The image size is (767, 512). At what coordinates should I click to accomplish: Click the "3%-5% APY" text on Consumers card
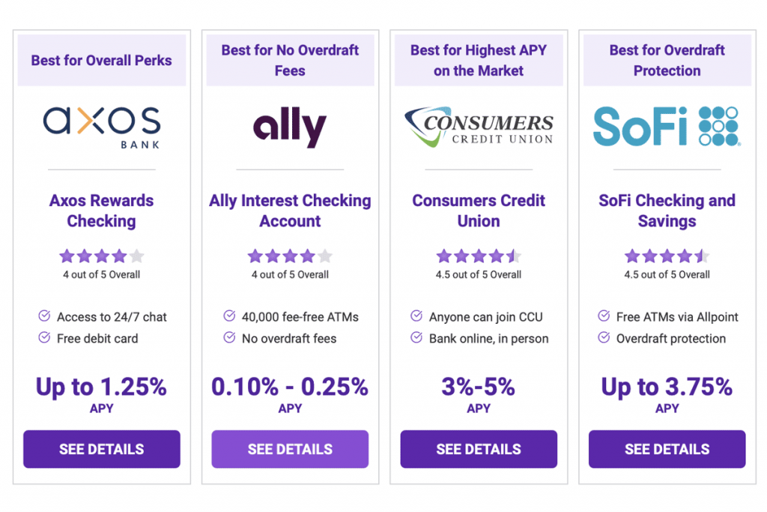(479, 394)
